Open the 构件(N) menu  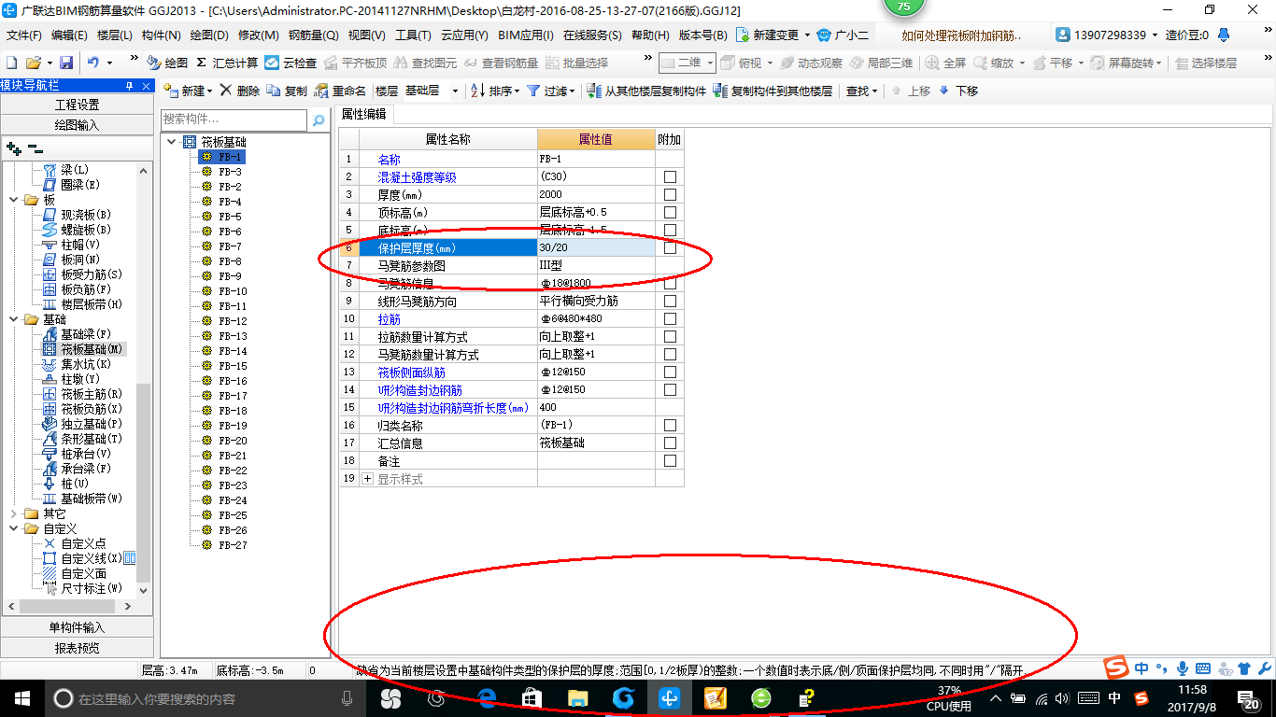(x=162, y=35)
